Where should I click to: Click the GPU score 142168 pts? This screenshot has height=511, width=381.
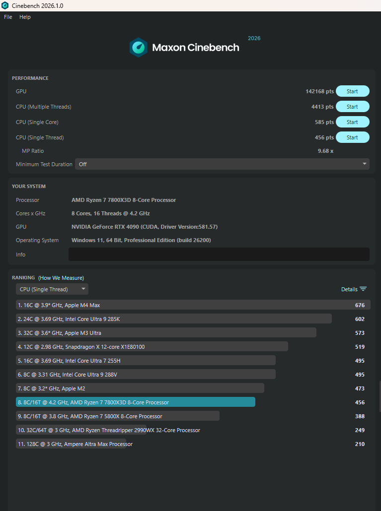(320, 91)
